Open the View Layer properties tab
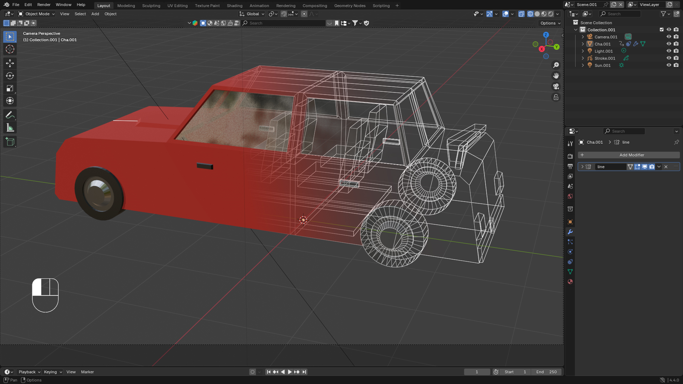Screen dimensions: 683x384 [x=570, y=176]
